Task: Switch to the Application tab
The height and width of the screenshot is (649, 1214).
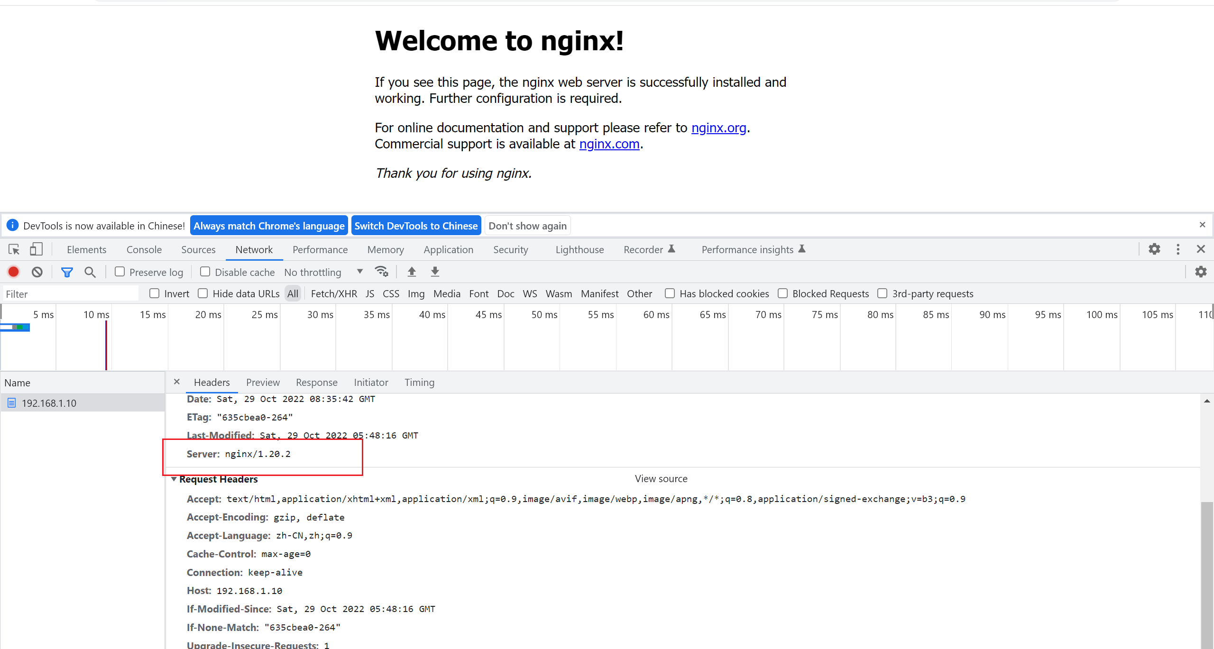Action: [449, 250]
